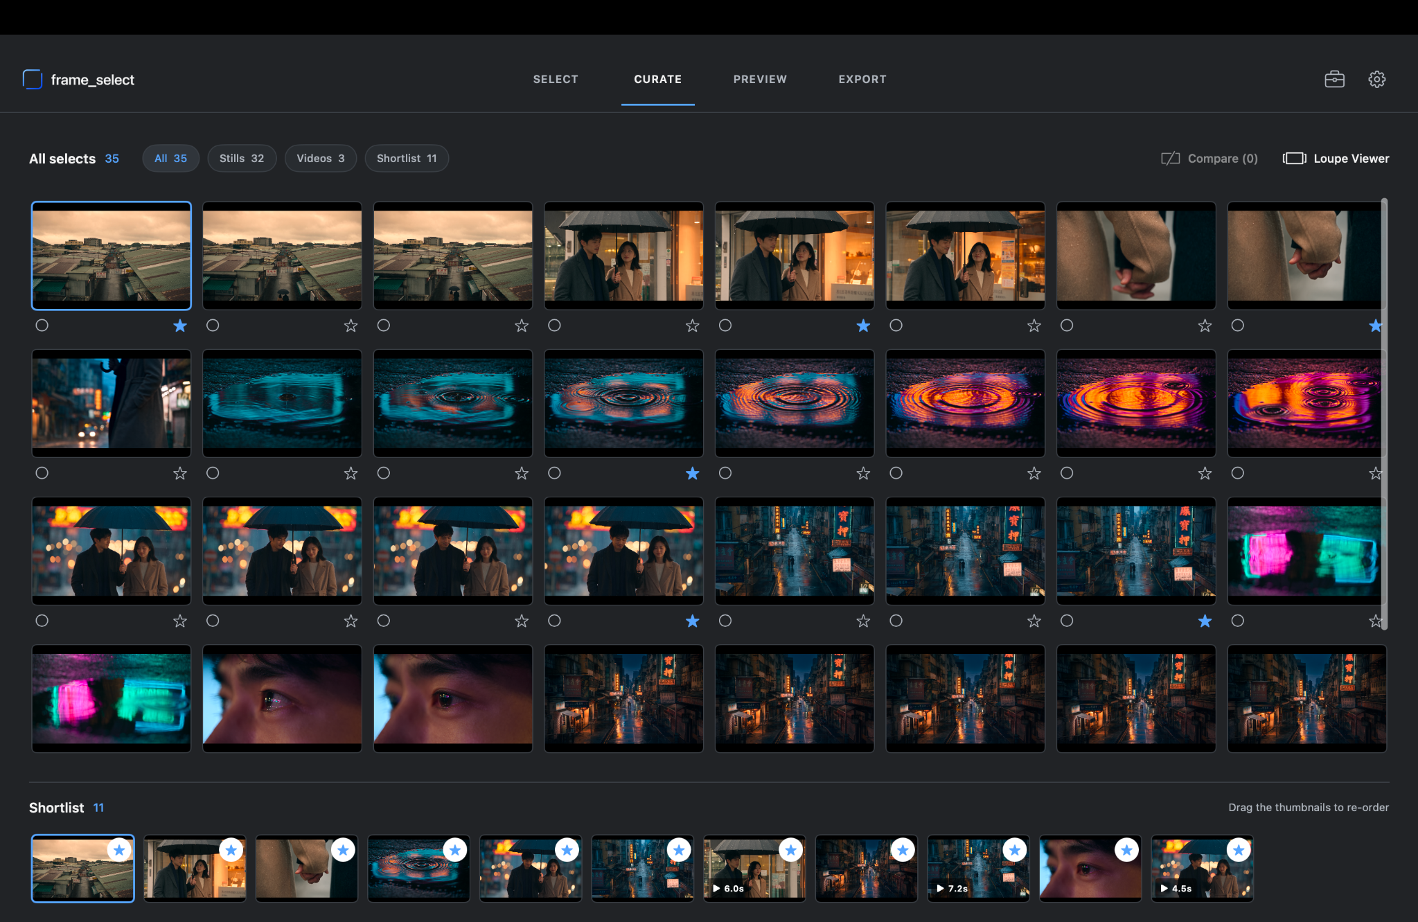The width and height of the screenshot is (1418, 922).
Task: Filter by Shortlist 11
Action: [x=407, y=159]
